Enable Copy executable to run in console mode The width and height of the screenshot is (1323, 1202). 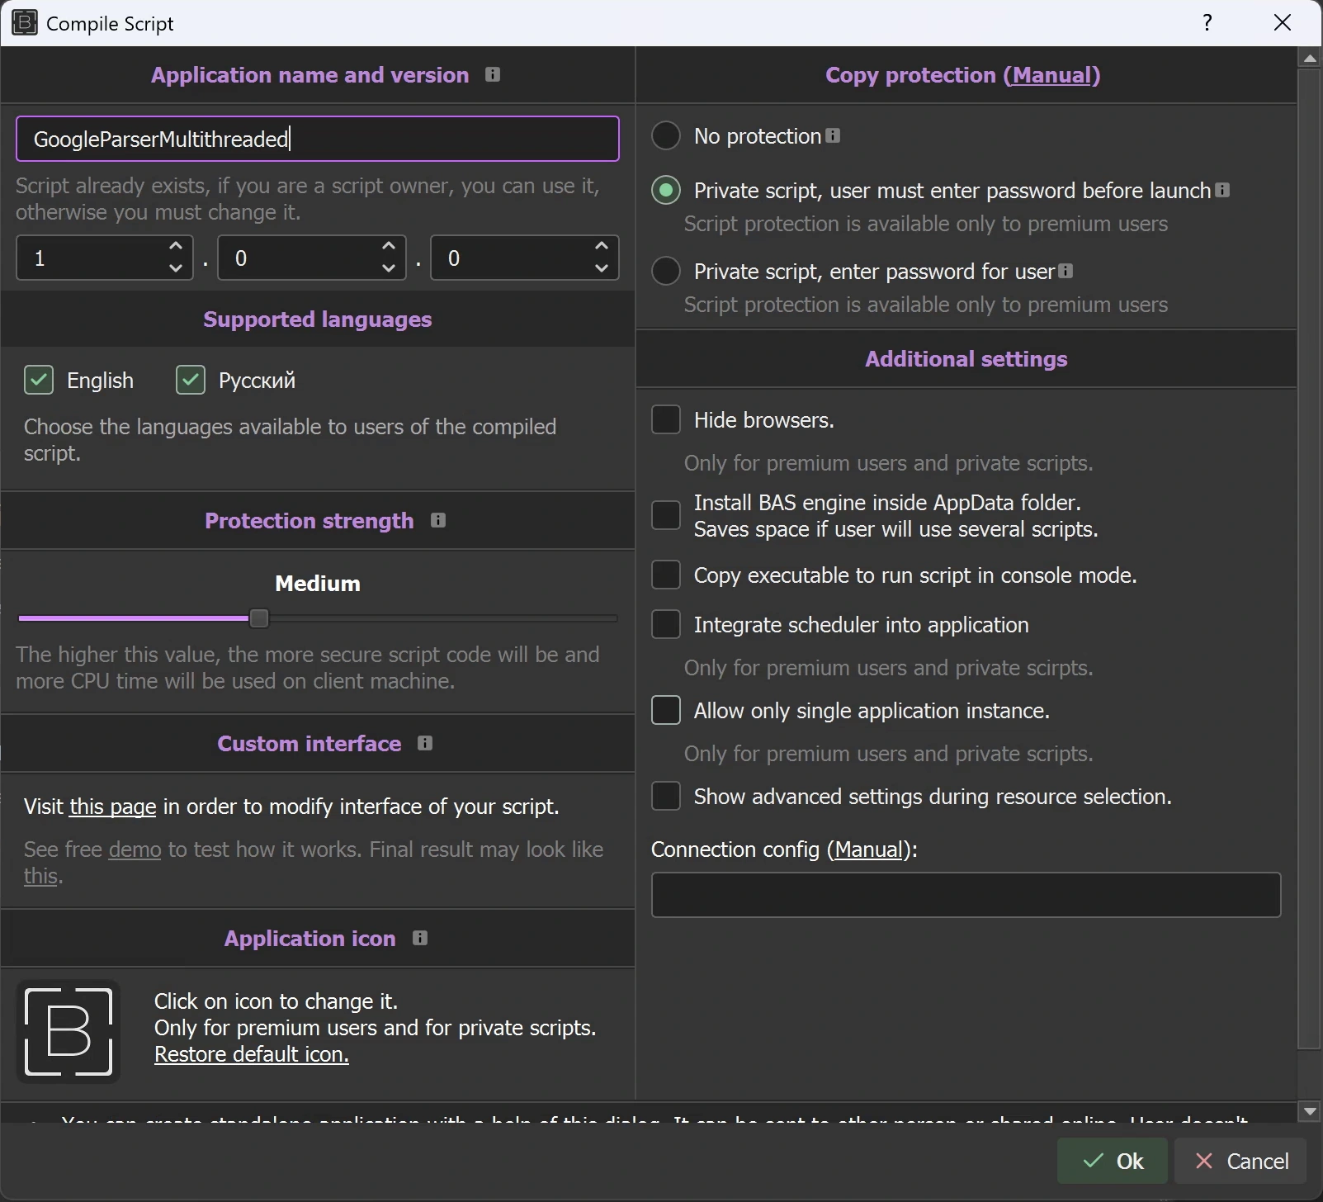(x=666, y=575)
